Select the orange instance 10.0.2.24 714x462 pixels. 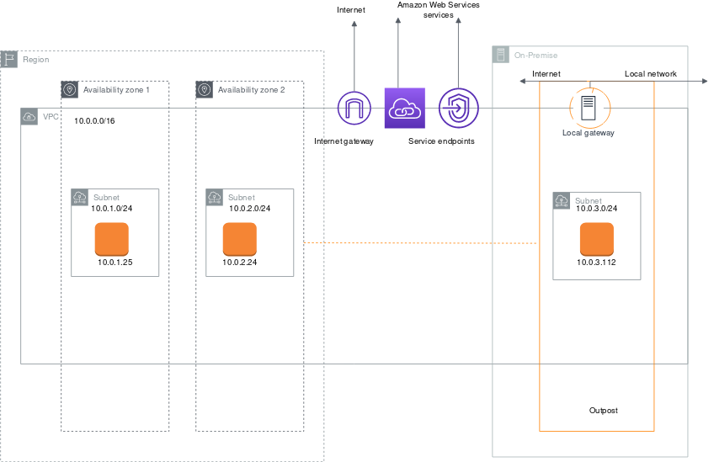239,239
